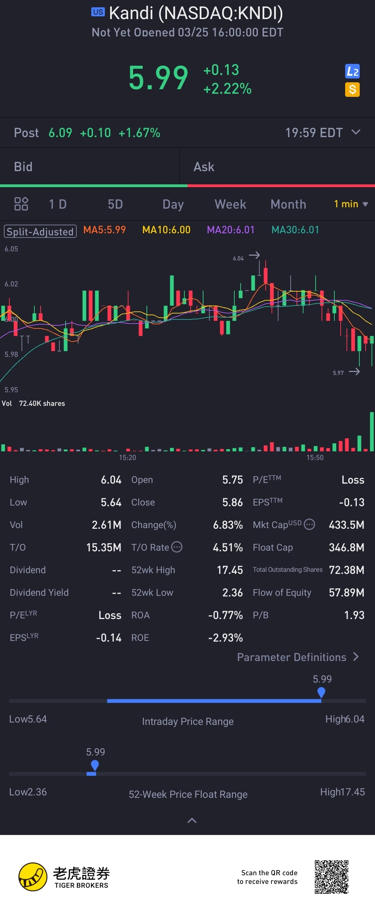Tap the orange dollar sign icon

click(352, 89)
